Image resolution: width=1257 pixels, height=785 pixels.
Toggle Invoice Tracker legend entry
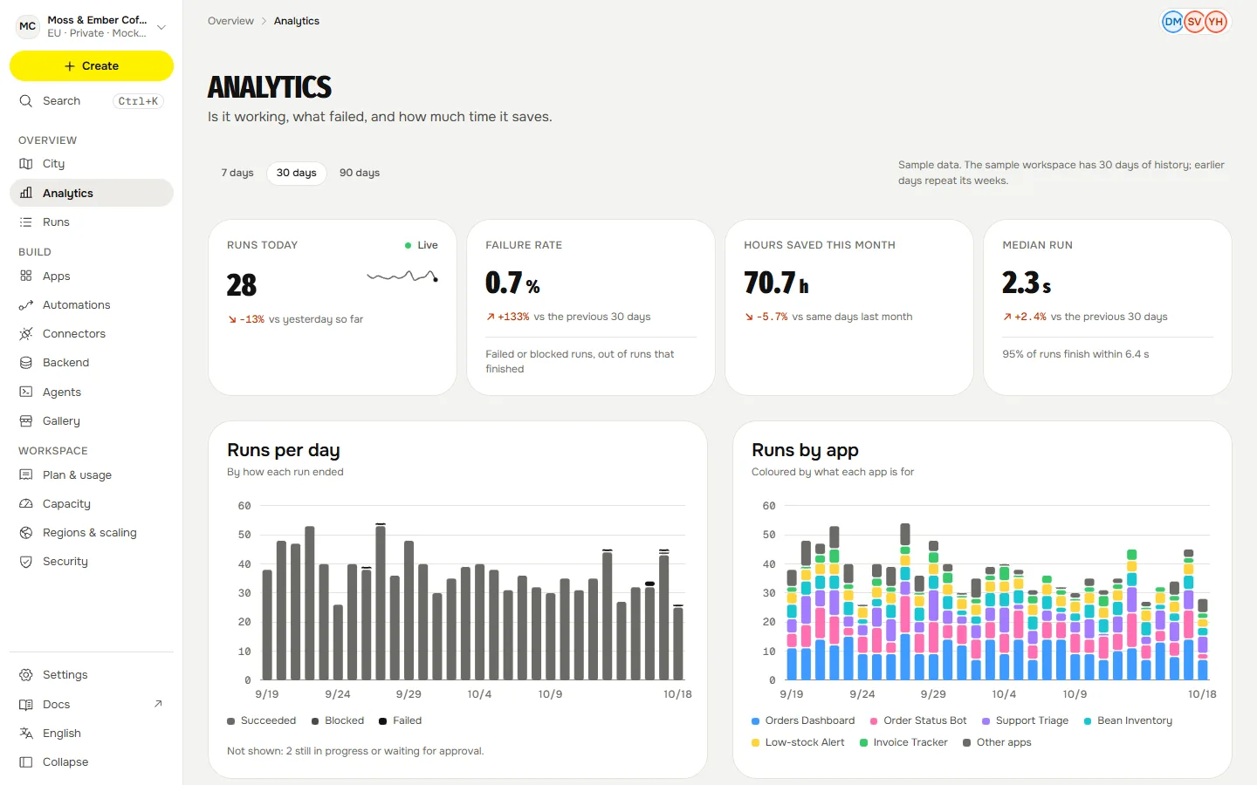click(903, 742)
